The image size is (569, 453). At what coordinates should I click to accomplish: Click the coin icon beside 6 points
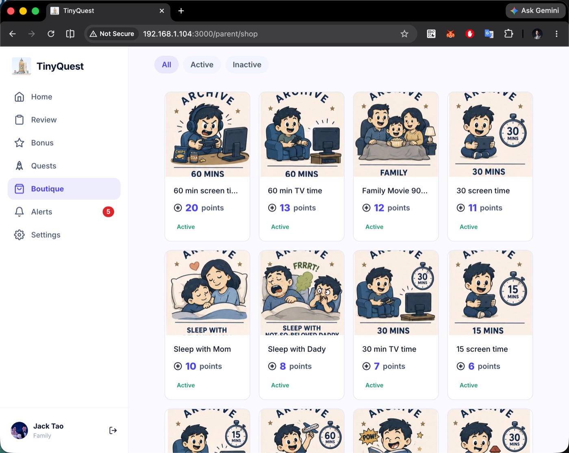point(460,366)
